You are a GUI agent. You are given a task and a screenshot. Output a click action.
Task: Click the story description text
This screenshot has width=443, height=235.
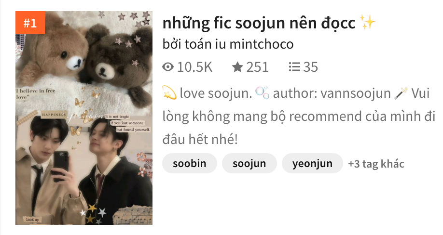pyautogui.click(x=299, y=116)
